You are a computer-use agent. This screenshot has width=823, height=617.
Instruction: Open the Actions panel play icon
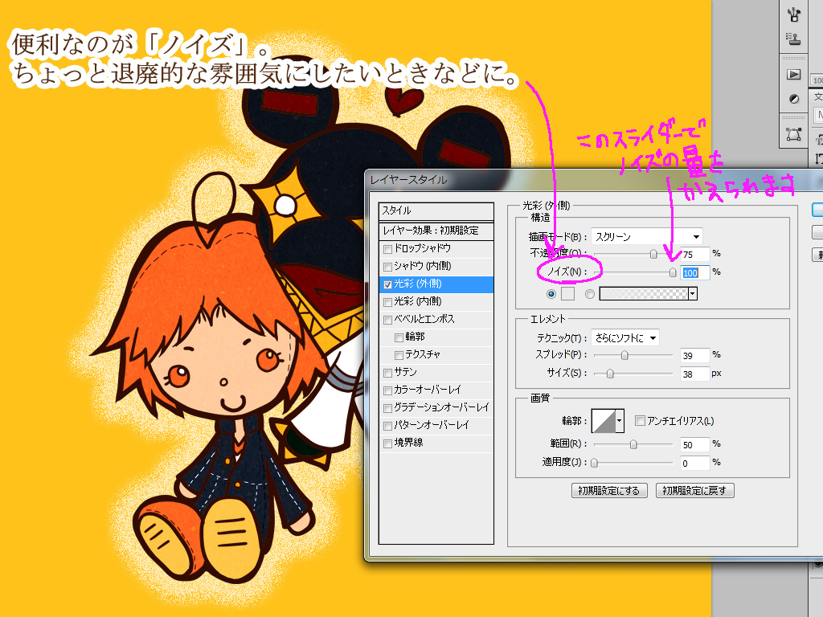click(x=794, y=74)
